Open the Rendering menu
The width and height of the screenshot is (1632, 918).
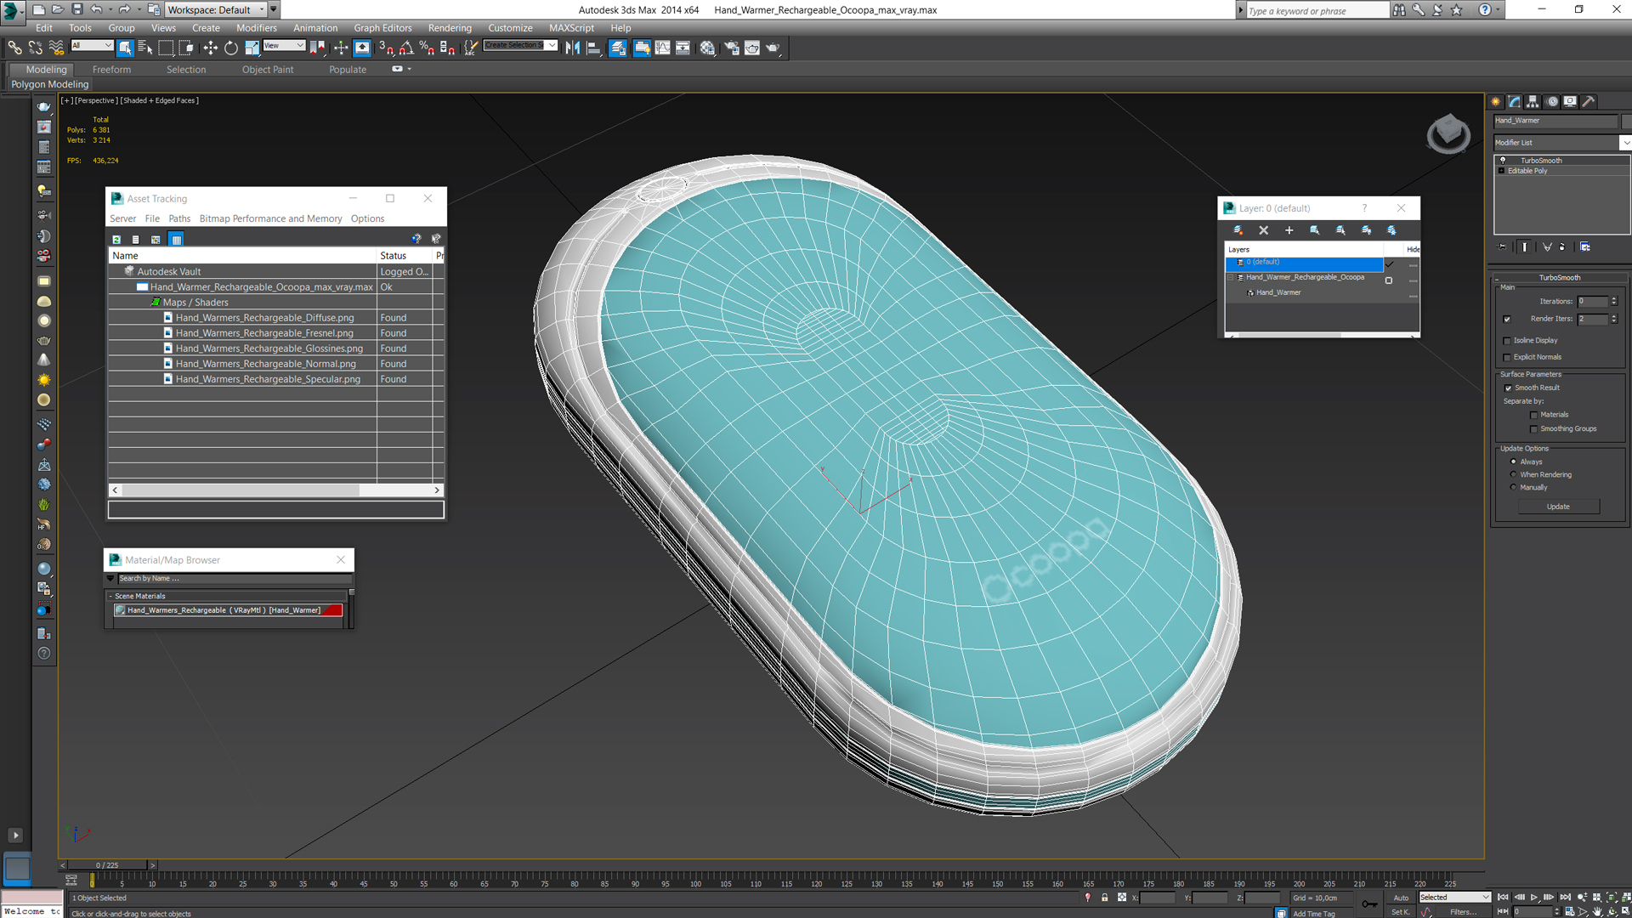[x=450, y=28]
